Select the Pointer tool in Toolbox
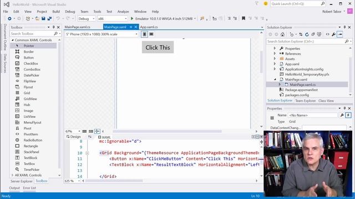355x199 pixels. 33,46
